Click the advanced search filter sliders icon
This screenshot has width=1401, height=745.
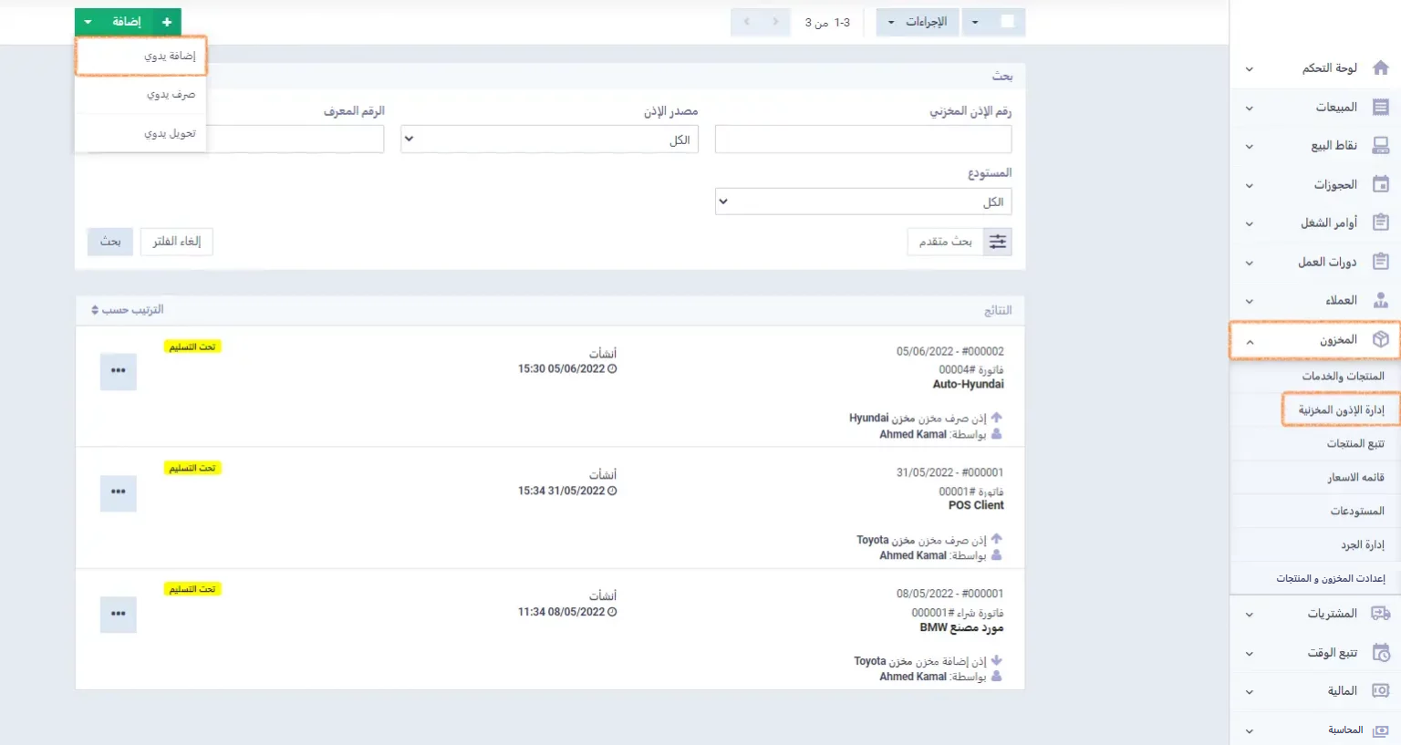point(998,242)
